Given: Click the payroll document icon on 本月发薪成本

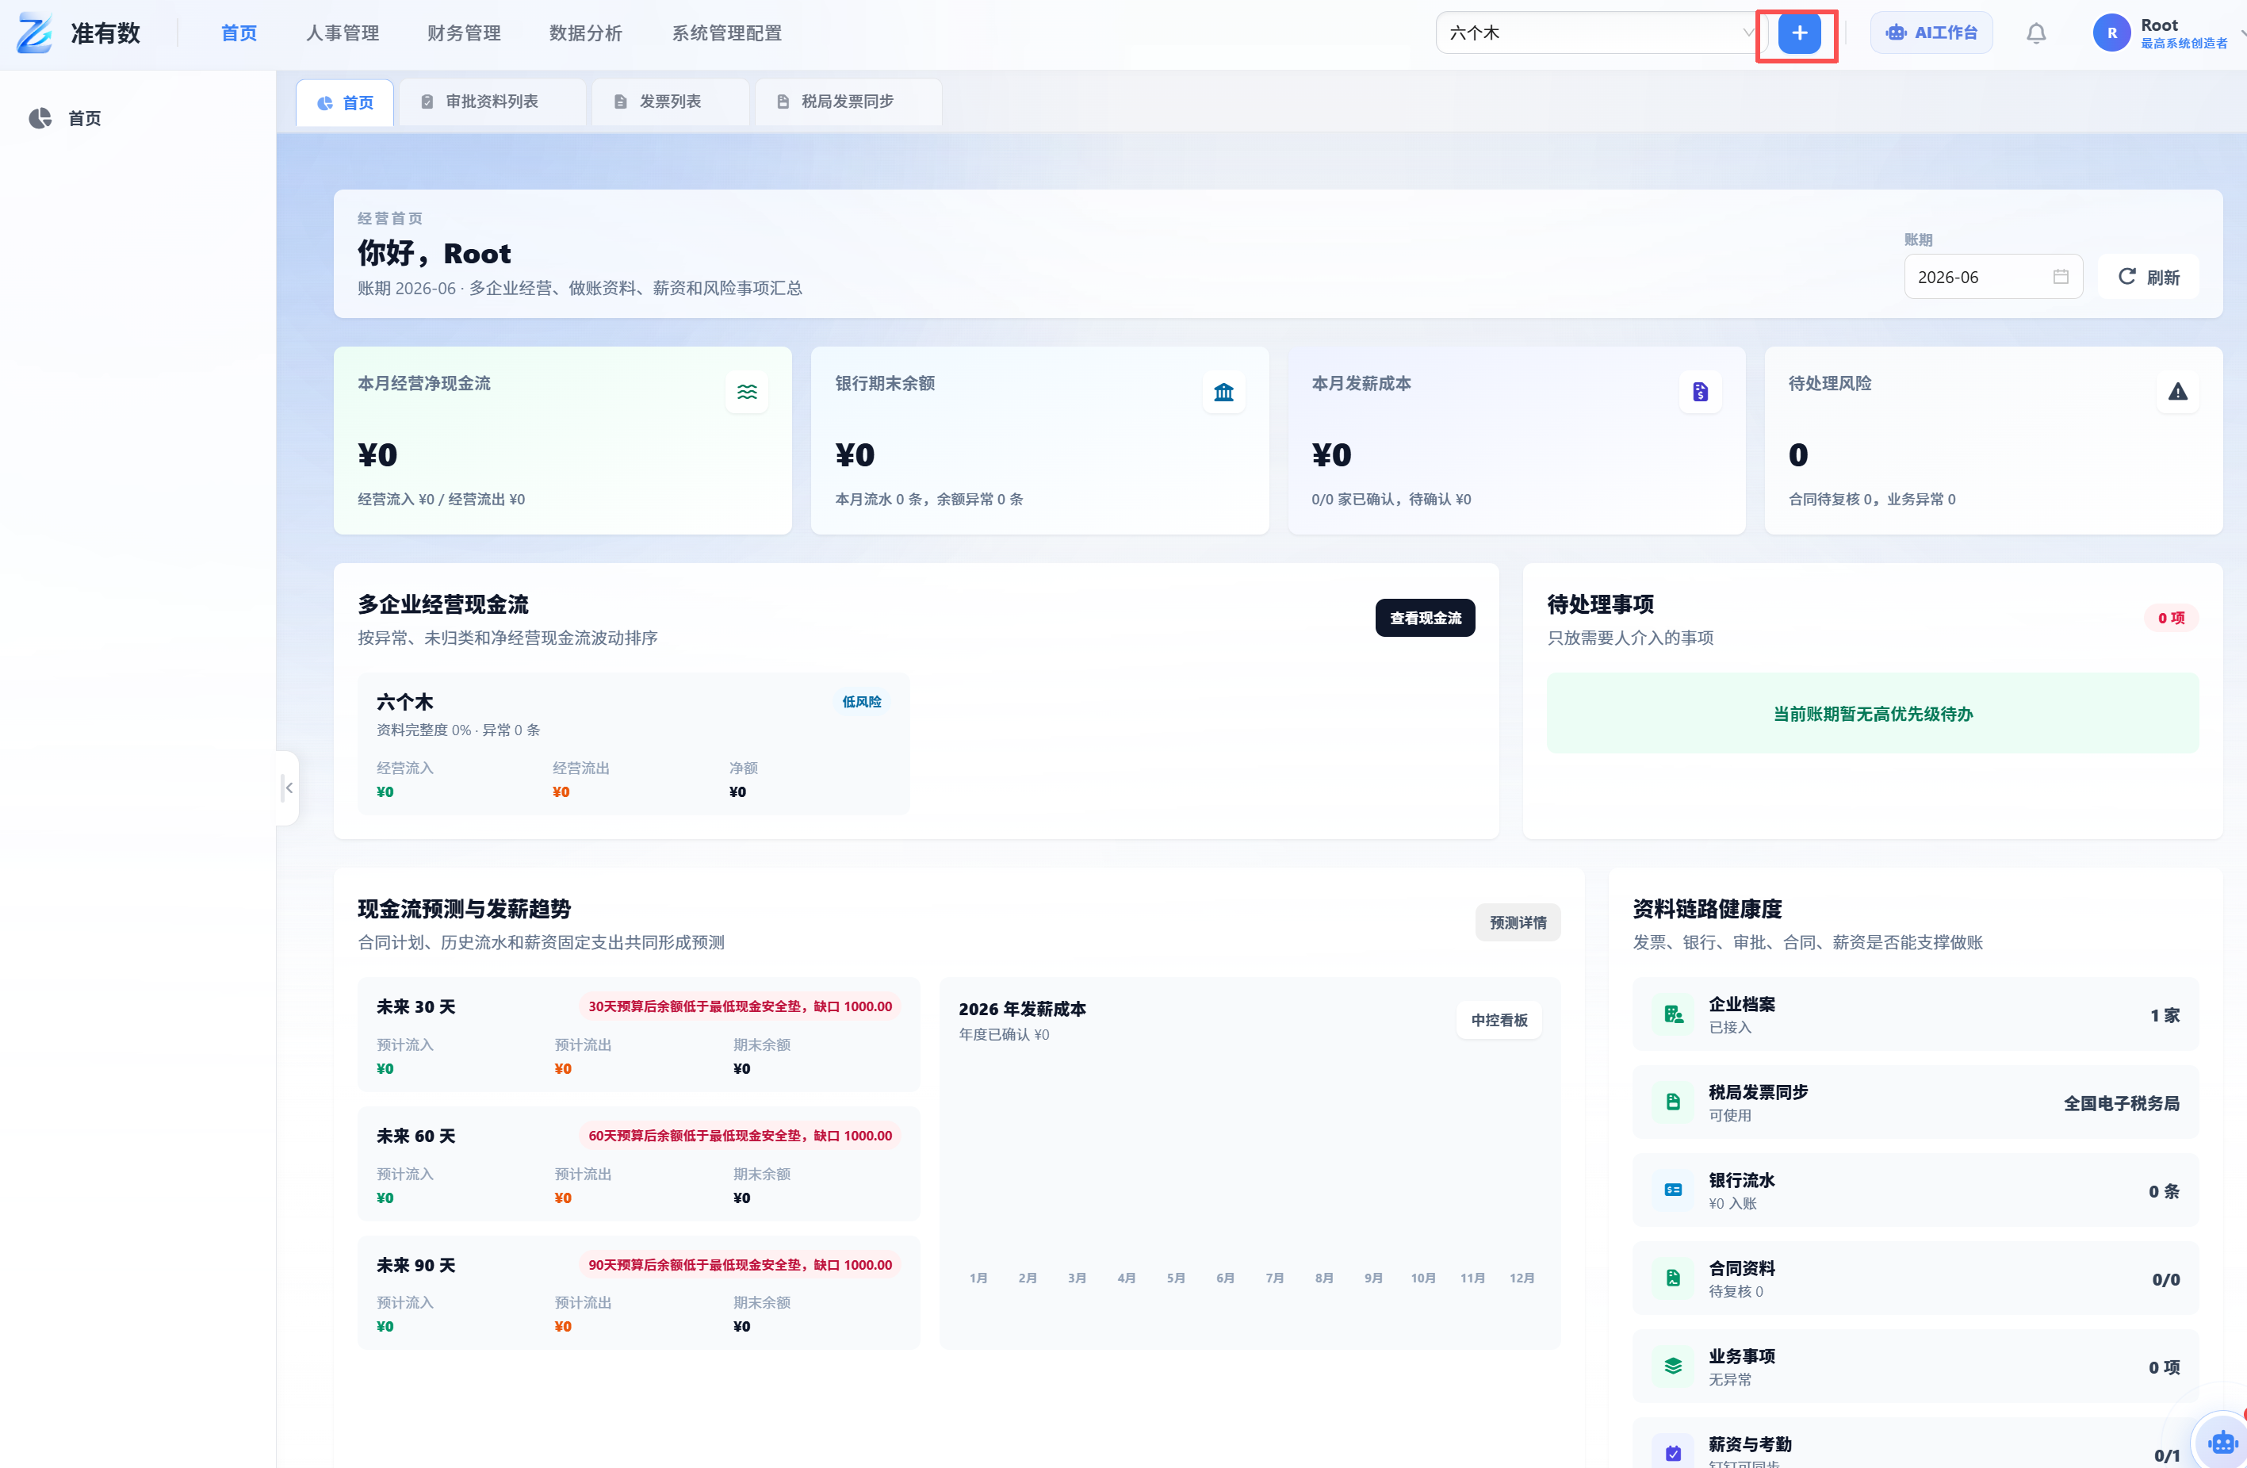Looking at the screenshot, I should coord(1699,392).
